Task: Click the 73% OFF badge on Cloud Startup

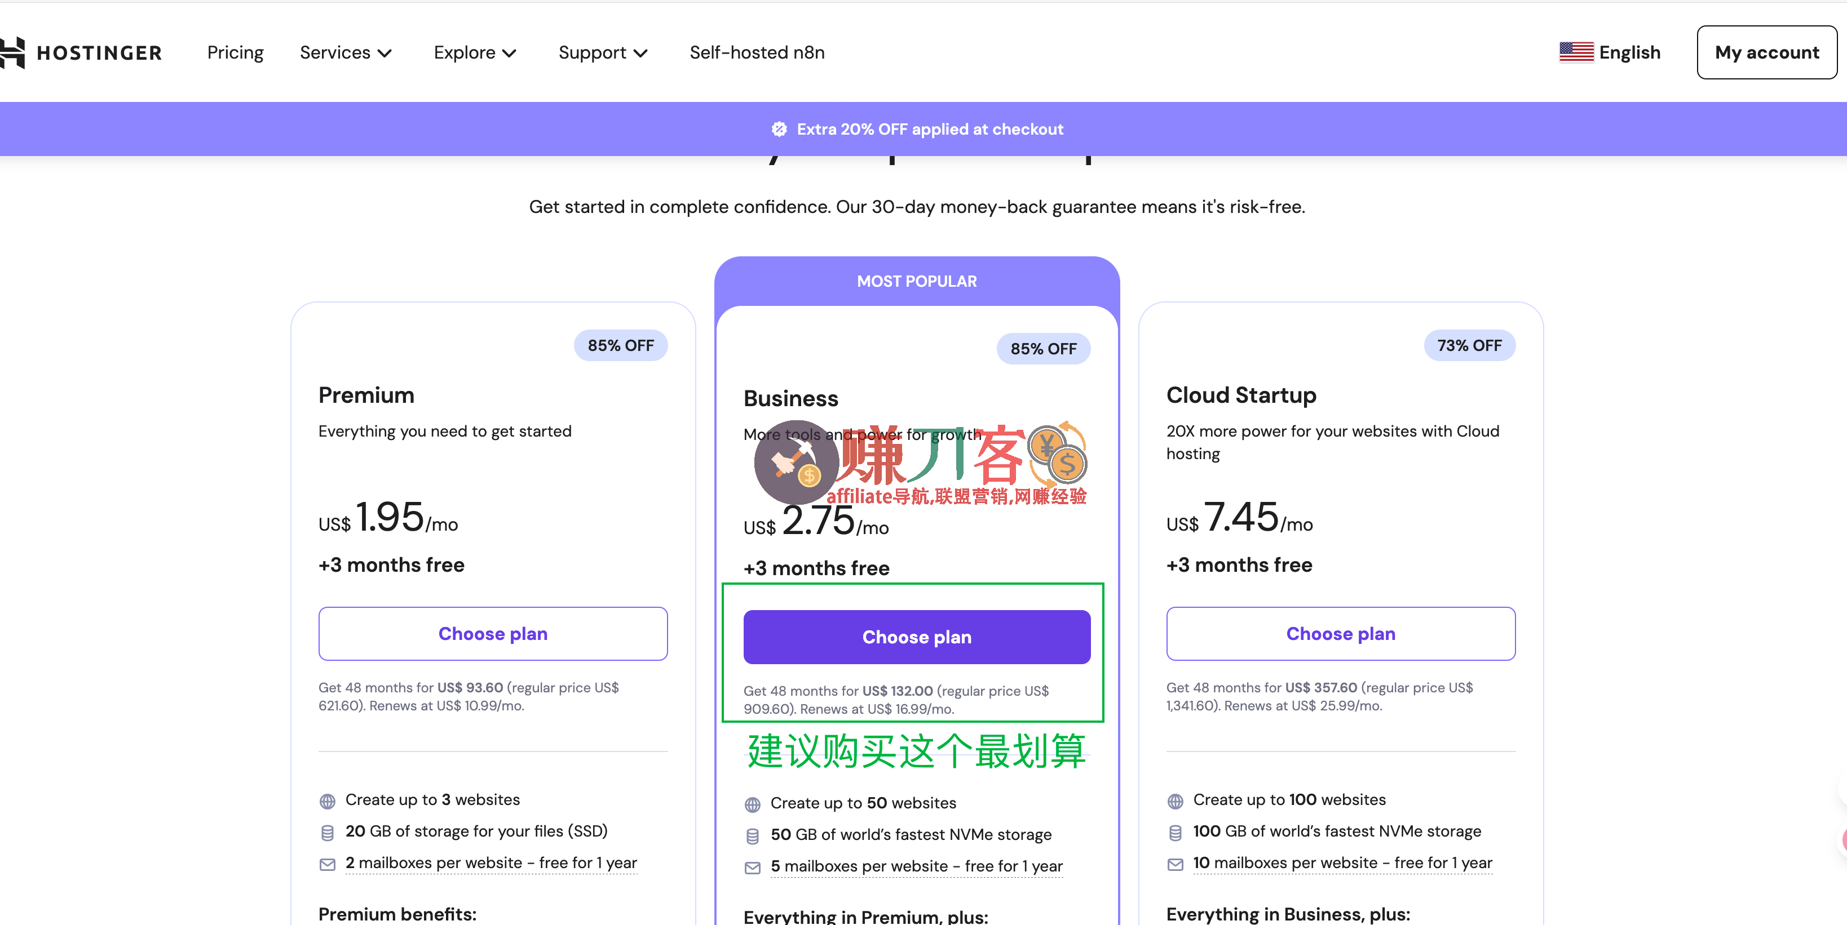Action: click(1469, 345)
